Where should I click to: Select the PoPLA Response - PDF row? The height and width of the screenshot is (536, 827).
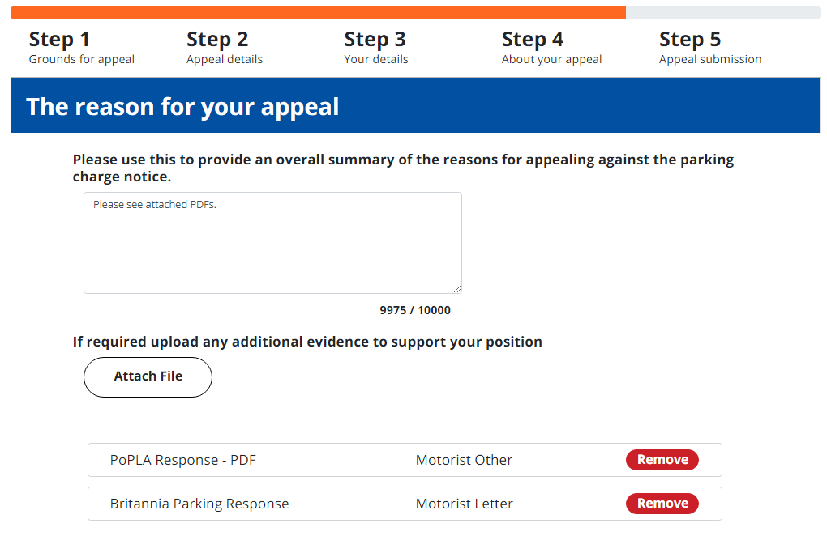(x=405, y=460)
